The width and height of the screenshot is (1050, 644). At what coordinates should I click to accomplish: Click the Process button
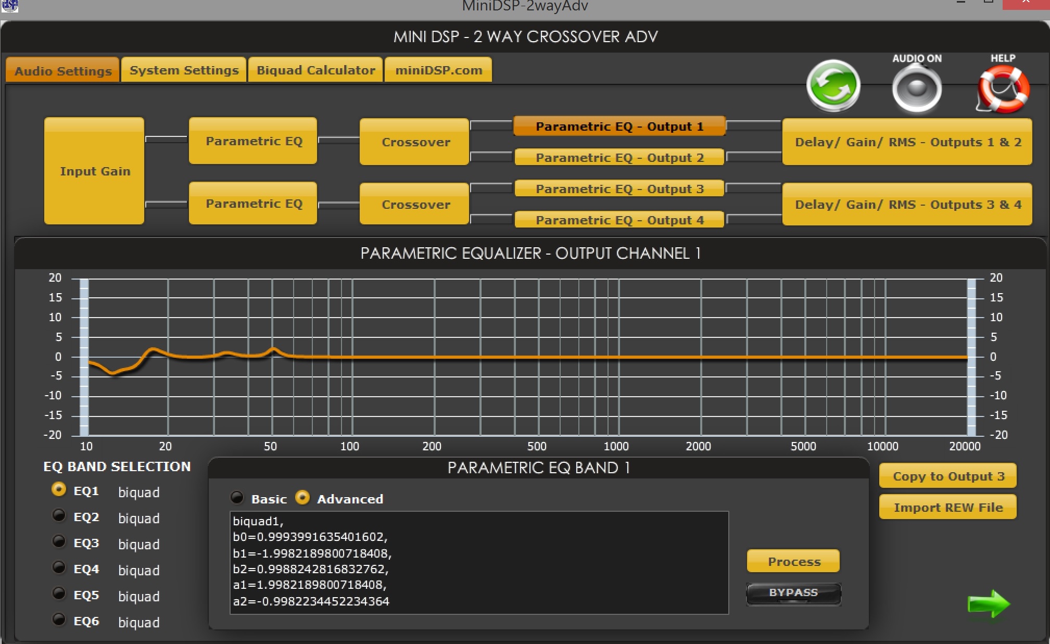[x=793, y=561]
